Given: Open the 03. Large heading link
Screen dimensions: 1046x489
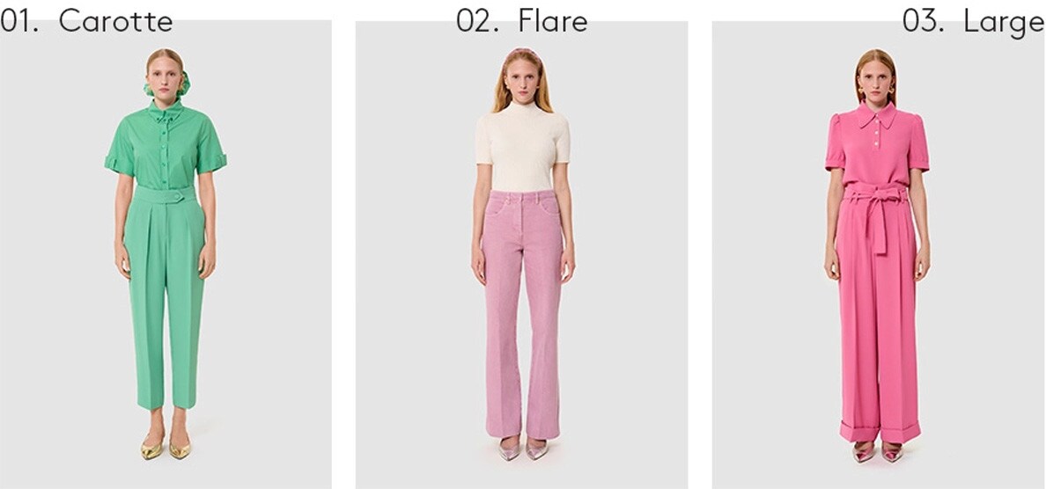Looking at the screenshot, I should 973,20.
